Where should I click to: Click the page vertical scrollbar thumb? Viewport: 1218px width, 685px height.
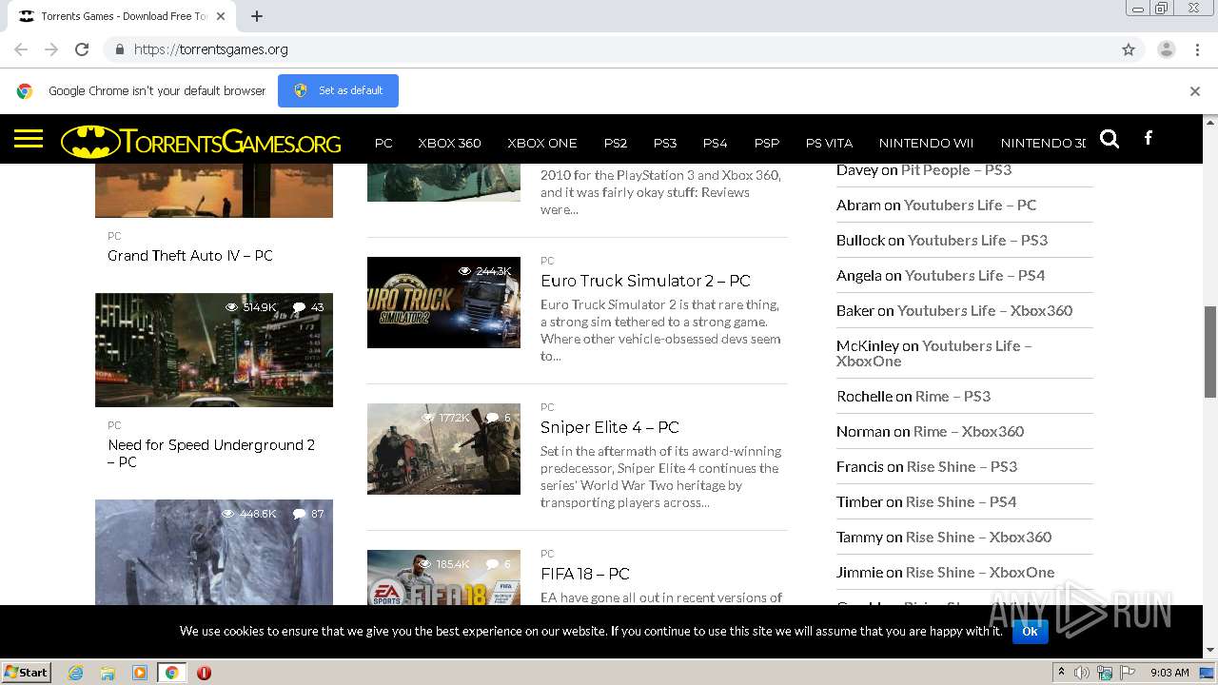1210,351
